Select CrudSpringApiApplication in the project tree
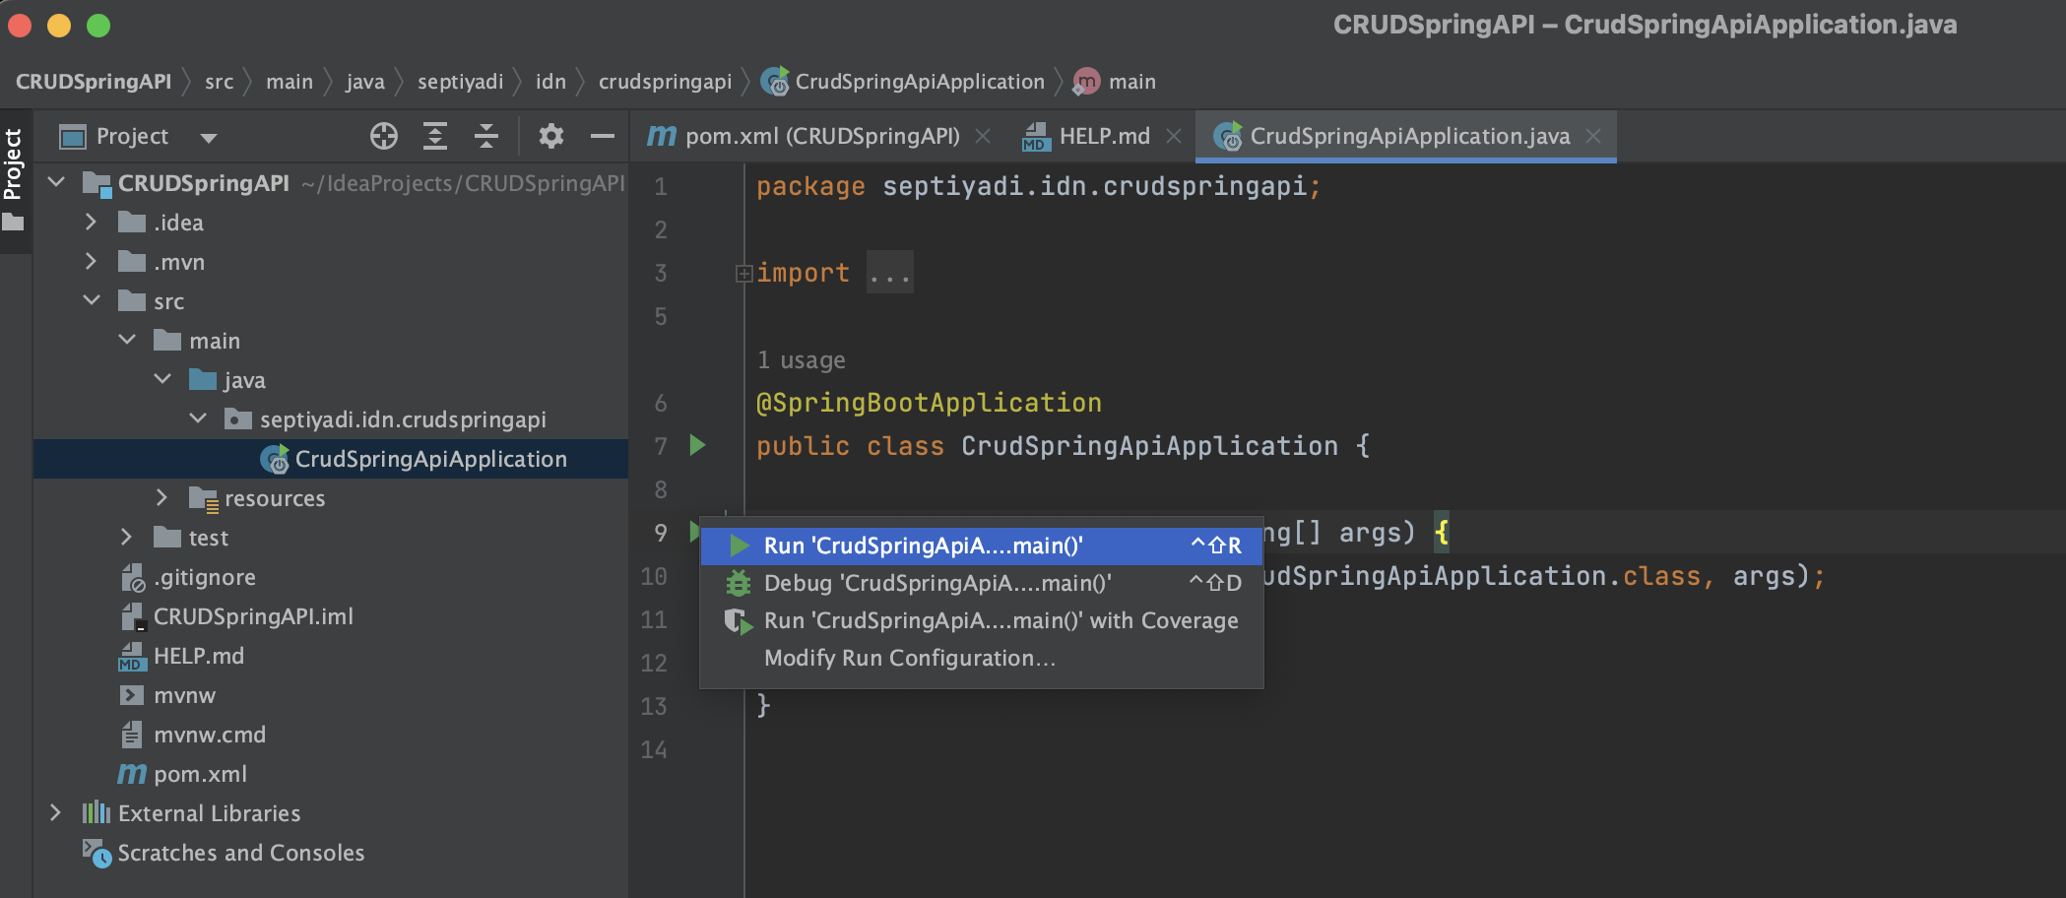The image size is (2066, 898). tap(331, 459)
